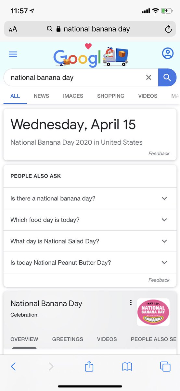This screenshot has width=180, height=391.
Task: Select the GREETINGS tab in knowledge panel
Action: (68, 339)
